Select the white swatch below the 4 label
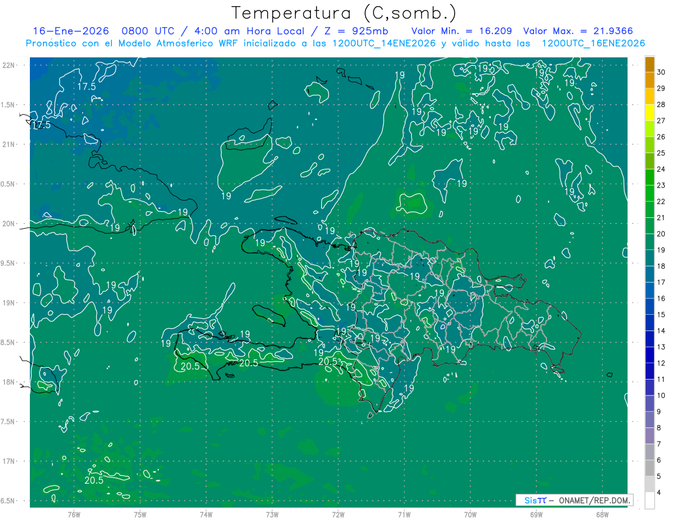Screen dimensions: 676x522 [650, 501]
